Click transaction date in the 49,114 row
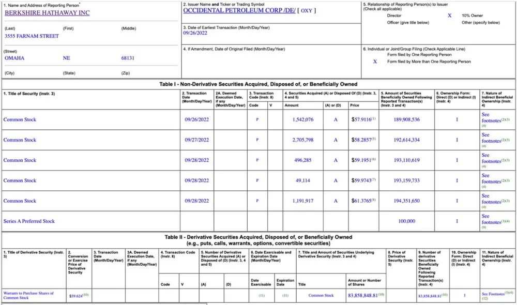 [x=197, y=181]
